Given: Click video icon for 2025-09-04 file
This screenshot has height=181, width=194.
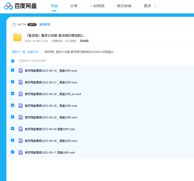Looking at the screenshot, I should point(21,129).
